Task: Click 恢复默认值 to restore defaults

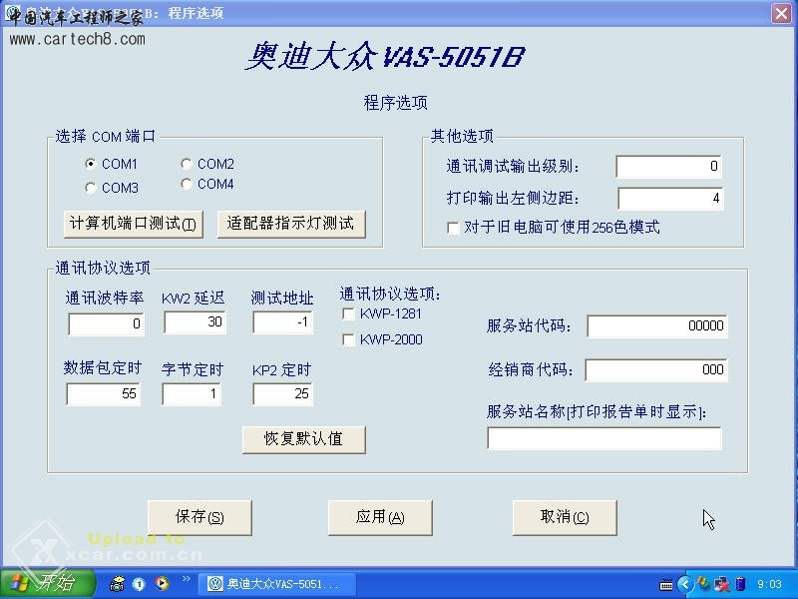Action: [x=304, y=439]
